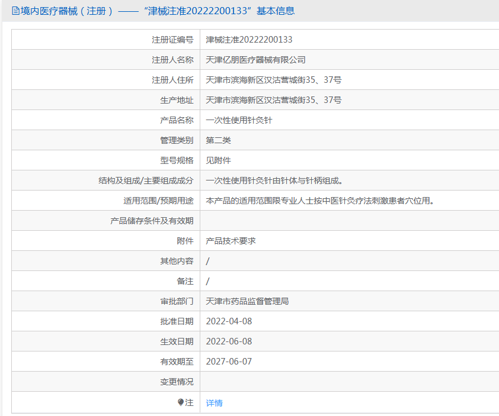Select registration number 津械注准20222200133 value

tap(249, 40)
